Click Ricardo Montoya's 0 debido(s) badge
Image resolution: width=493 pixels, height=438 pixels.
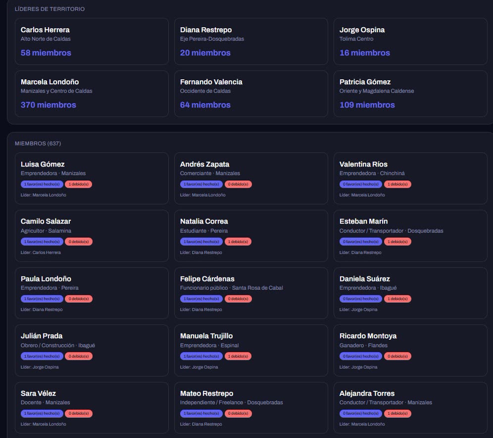pyautogui.click(x=397, y=356)
